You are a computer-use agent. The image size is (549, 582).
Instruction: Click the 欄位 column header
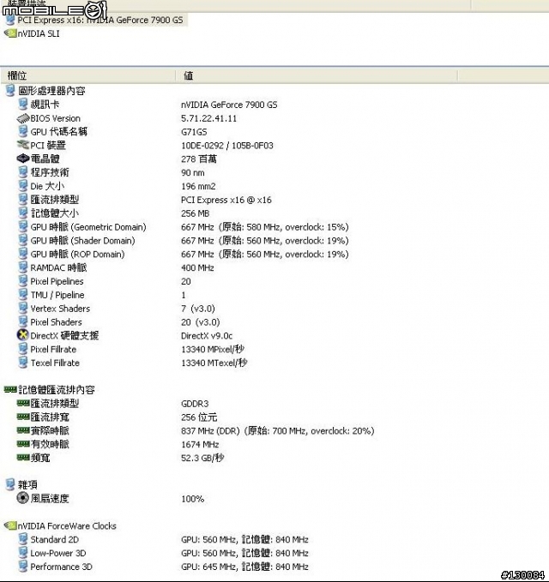pos(17,75)
